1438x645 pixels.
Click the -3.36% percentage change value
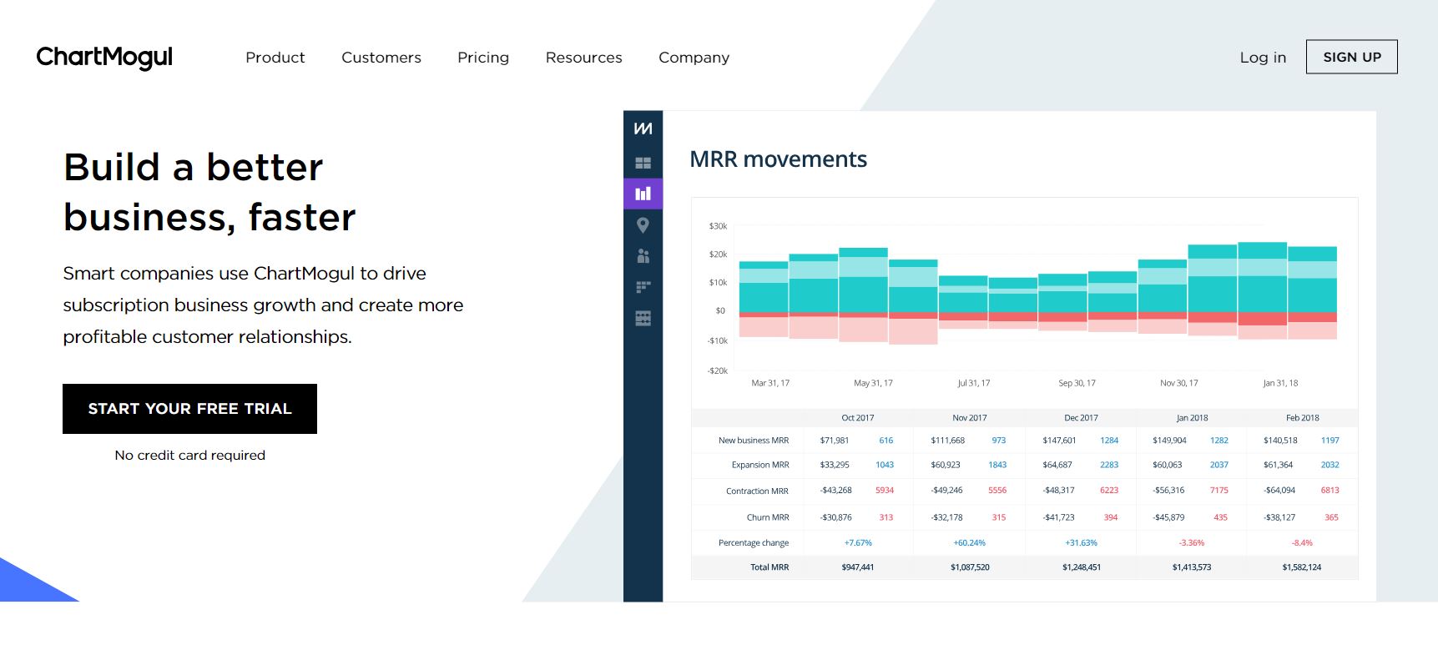[1192, 543]
